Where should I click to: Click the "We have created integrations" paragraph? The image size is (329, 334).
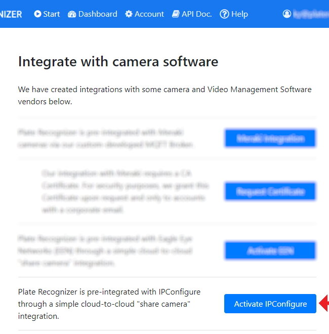coord(164,96)
